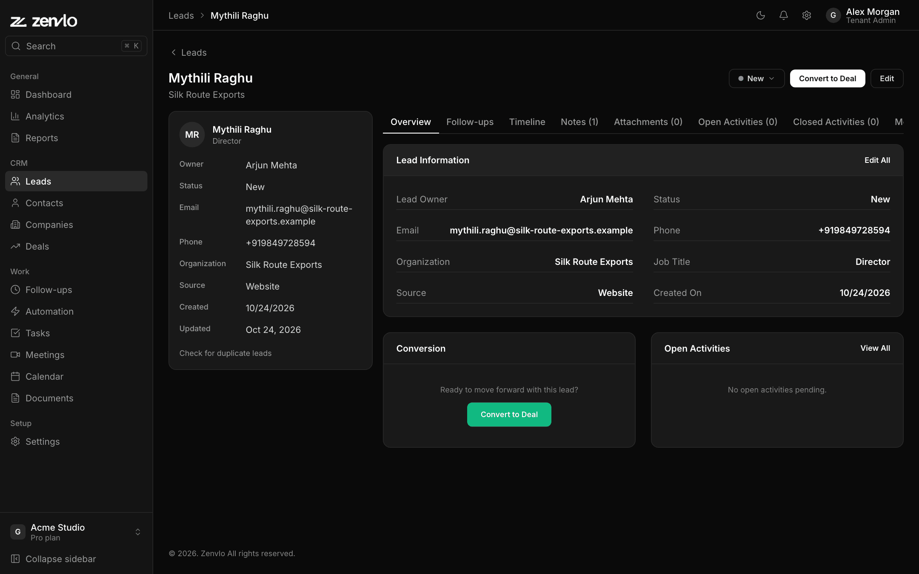The height and width of the screenshot is (574, 919).
Task: Click email mythili.raghu@silk-route-exports.example in Lead Information
Action: (541, 230)
